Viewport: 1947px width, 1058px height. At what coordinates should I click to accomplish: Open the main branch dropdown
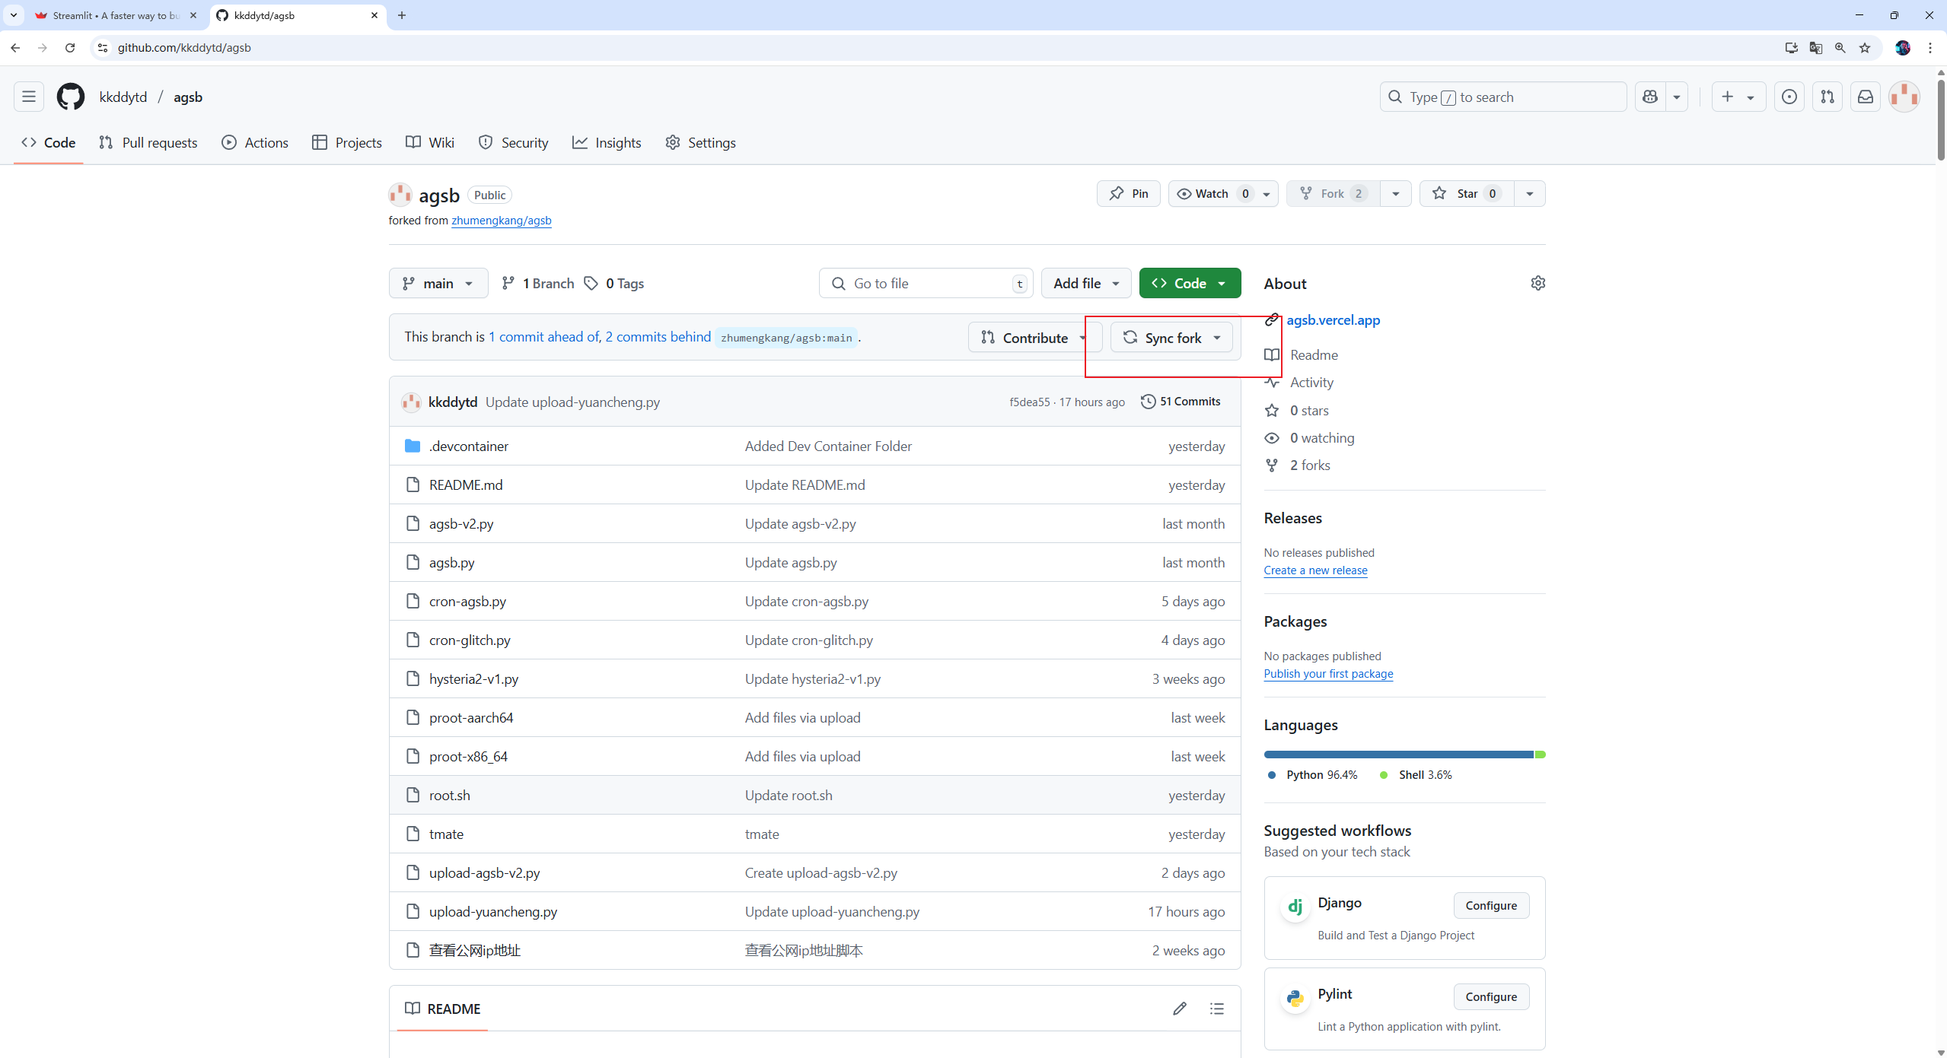pos(438,283)
